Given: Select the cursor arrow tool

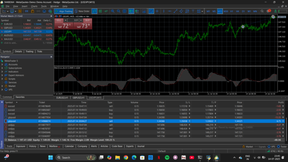Looking at the screenshot, I should 151,11.
